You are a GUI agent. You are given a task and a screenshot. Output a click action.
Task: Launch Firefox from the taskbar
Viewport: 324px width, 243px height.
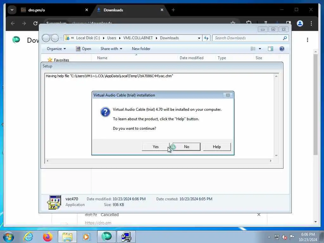point(47,237)
